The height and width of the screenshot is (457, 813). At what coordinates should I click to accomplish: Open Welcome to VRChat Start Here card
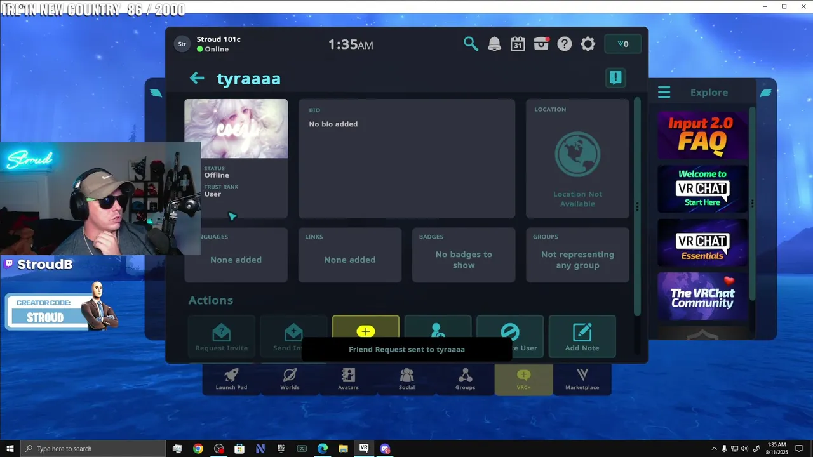tap(702, 189)
